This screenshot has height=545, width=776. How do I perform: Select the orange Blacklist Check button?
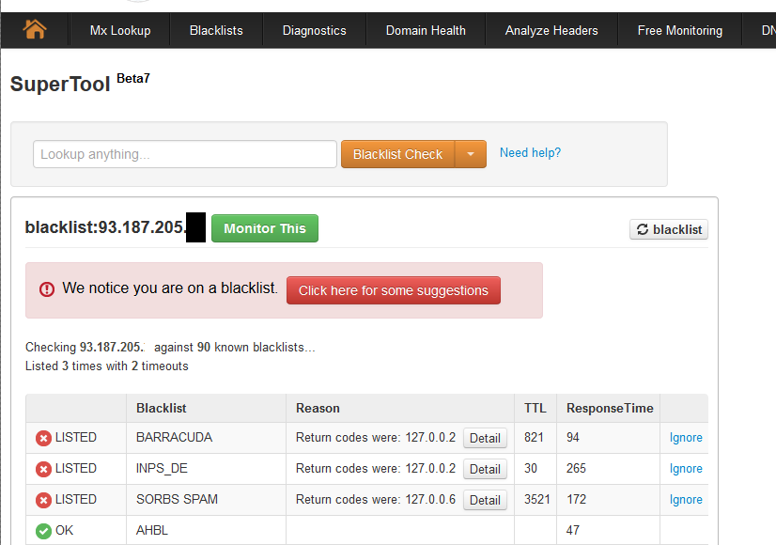coord(396,153)
